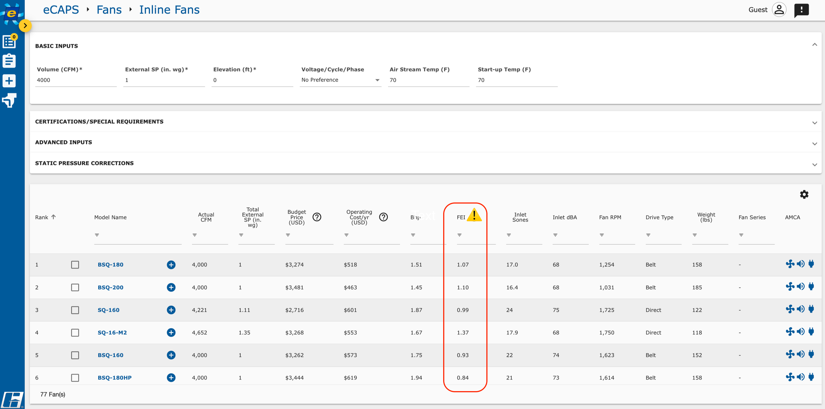Check the BSQ-180 row checkbox

(75, 265)
